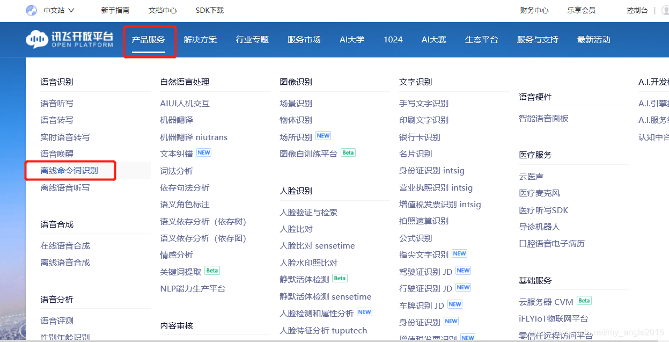Open 离线语音合成 service
Screen dimensions: 669x342
65,262
